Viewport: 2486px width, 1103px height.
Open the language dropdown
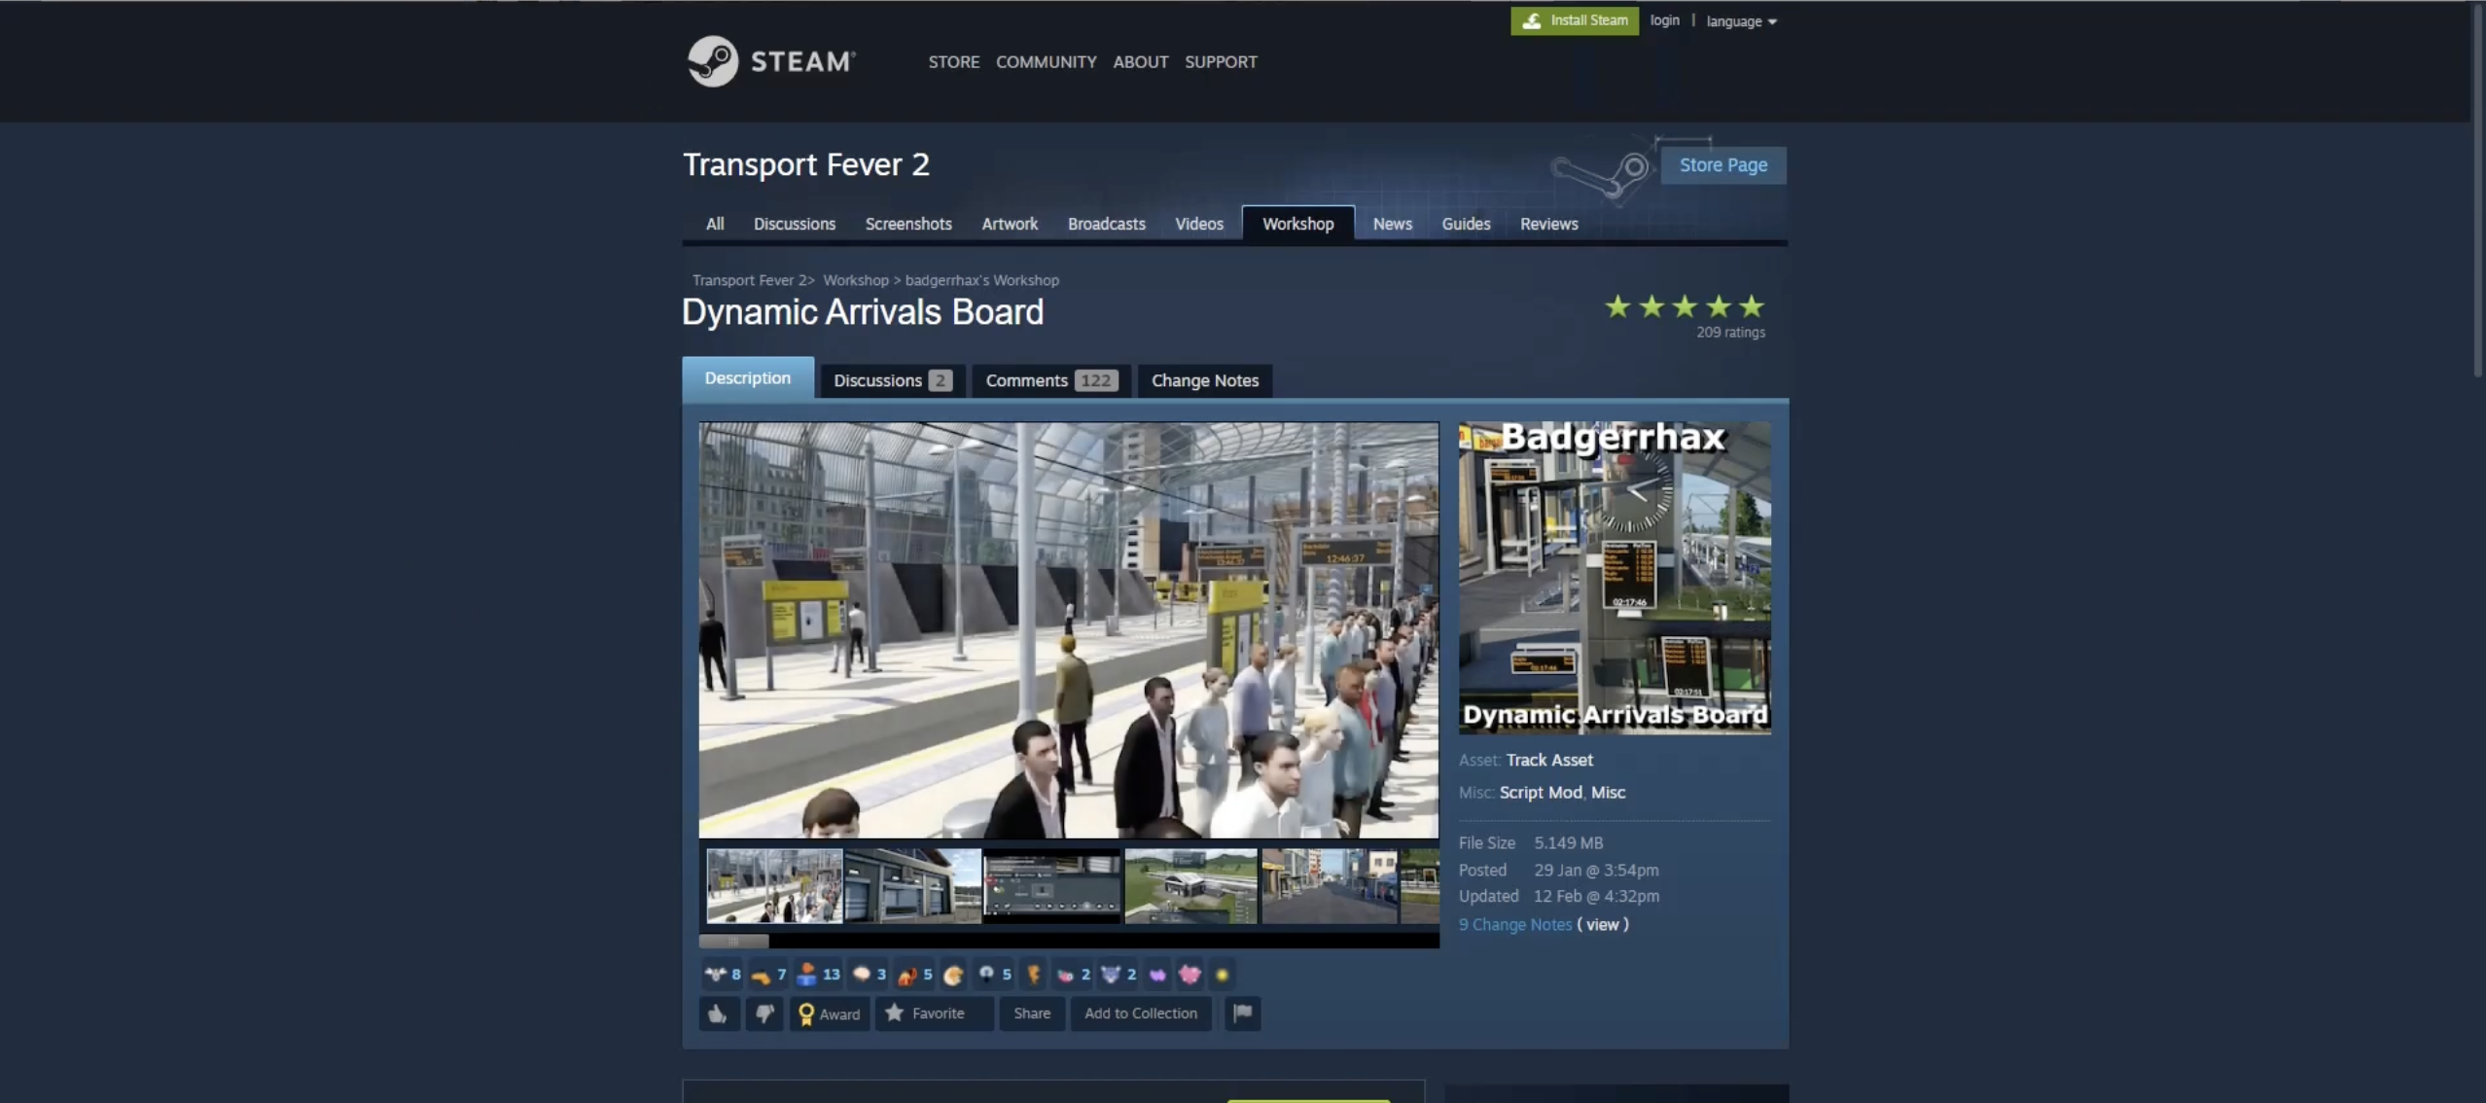[1741, 20]
